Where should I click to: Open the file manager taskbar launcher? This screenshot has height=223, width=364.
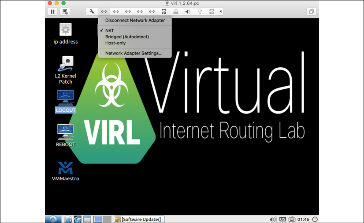click(x=68, y=219)
